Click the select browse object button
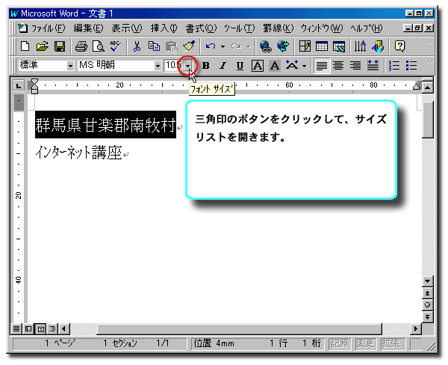Viewport: 448px width, 365px height. tap(427, 305)
